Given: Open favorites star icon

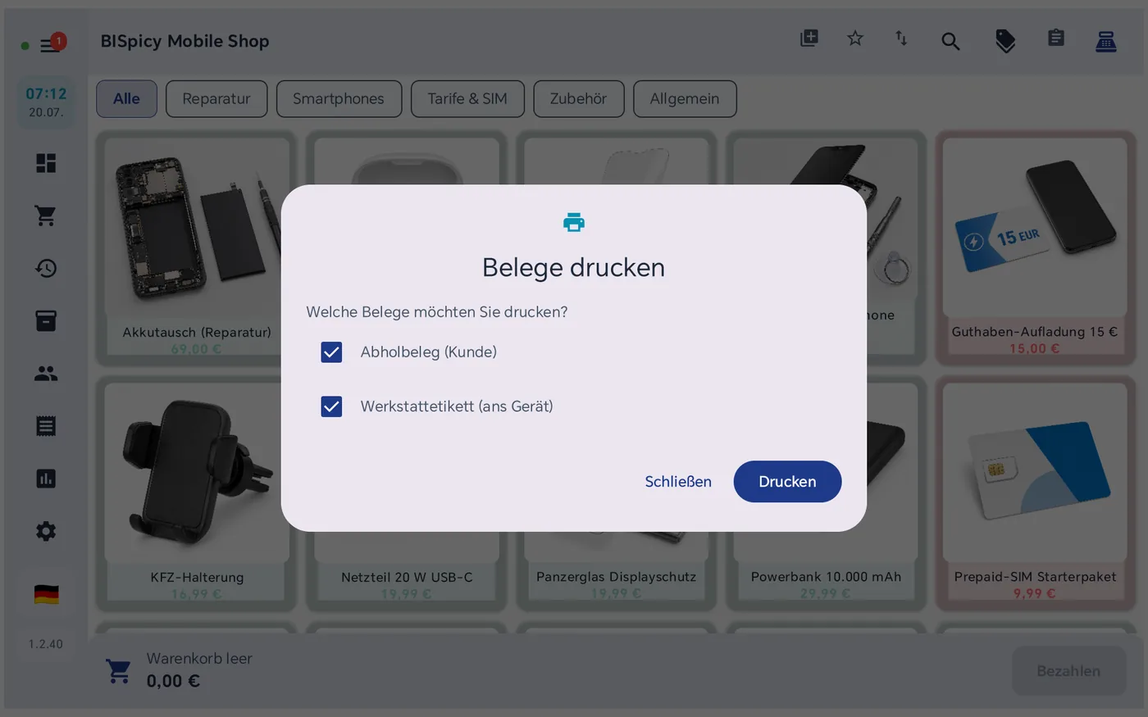Looking at the screenshot, I should [855, 39].
